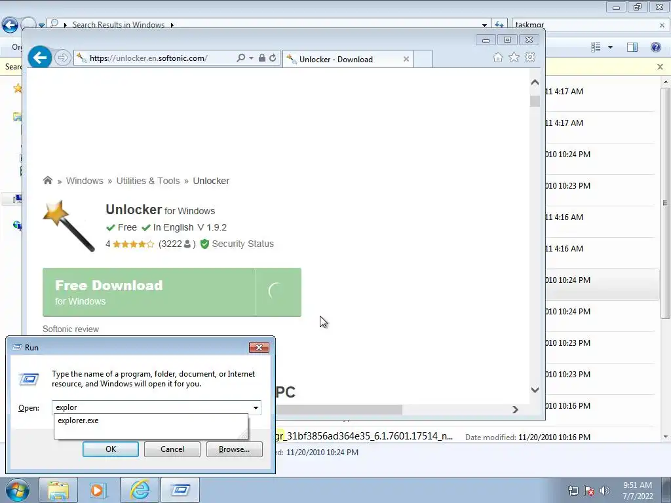Open Action Center flag tray icon
Screen dimensions: 671x503
[589, 491]
